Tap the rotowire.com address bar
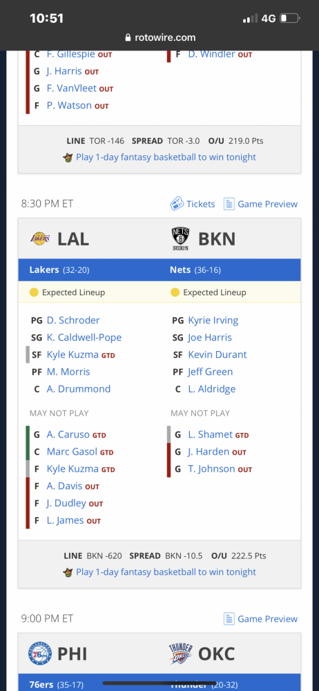The image size is (319, 691). tap(159, 38)
